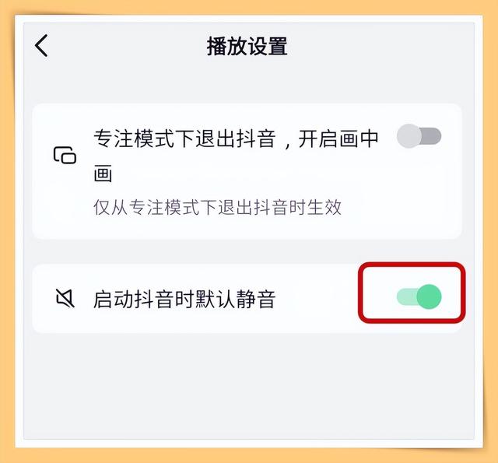This screenshot has width=498, height=463.
Task: Click the picture-in-picture overlapping rectangles icon
Action: coord(65,156)
